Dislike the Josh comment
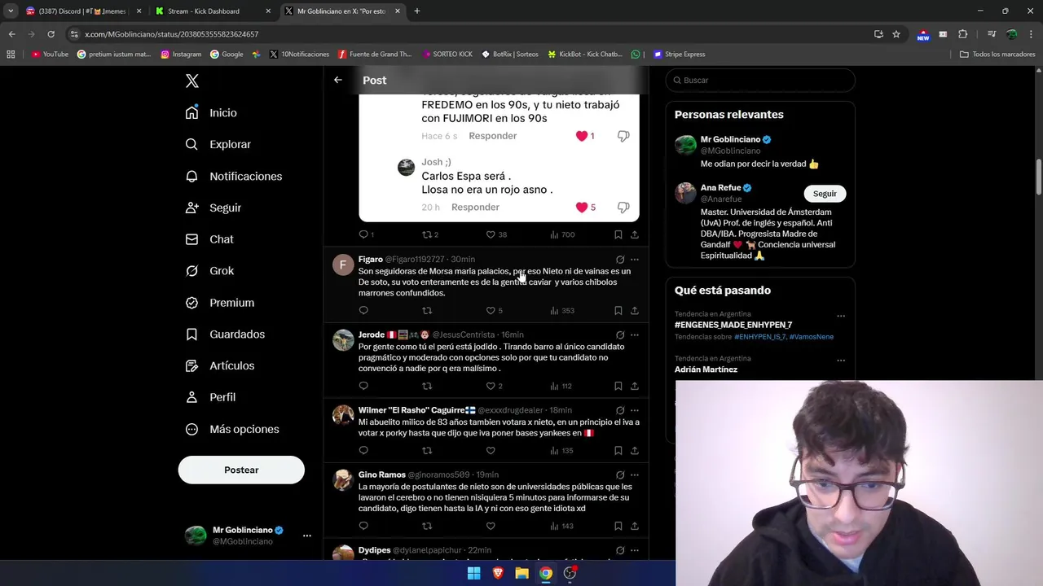The height and width of the screenshot is (586, 1043). [x=623, y=208]
